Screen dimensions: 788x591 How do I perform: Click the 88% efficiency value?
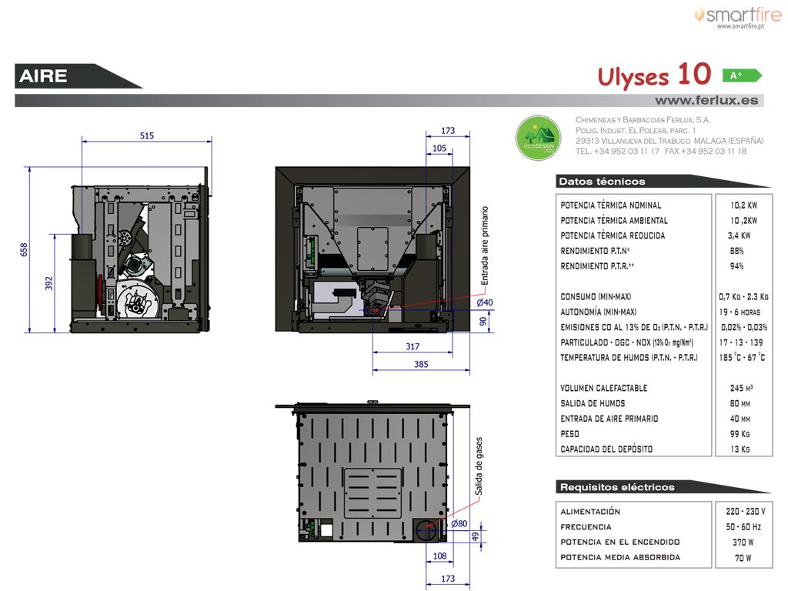click(736, 251)
